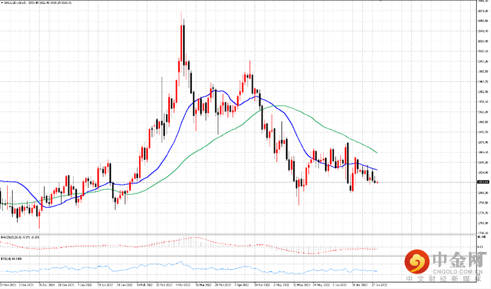The width and height of the screenshot is (491, 289).
Task: Click the current price tag on the price scale
Action: click(483, 182)
